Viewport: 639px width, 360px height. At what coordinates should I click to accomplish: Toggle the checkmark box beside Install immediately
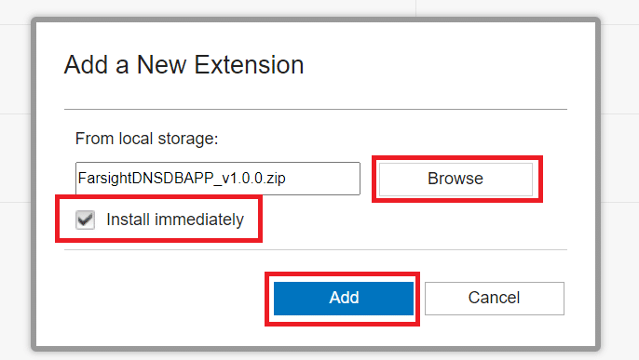coord(85,220)
